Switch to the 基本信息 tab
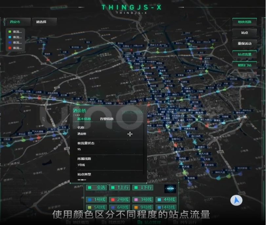Image resolution: width=266 pixels, height=225 pixels. [x=84, y=119]
